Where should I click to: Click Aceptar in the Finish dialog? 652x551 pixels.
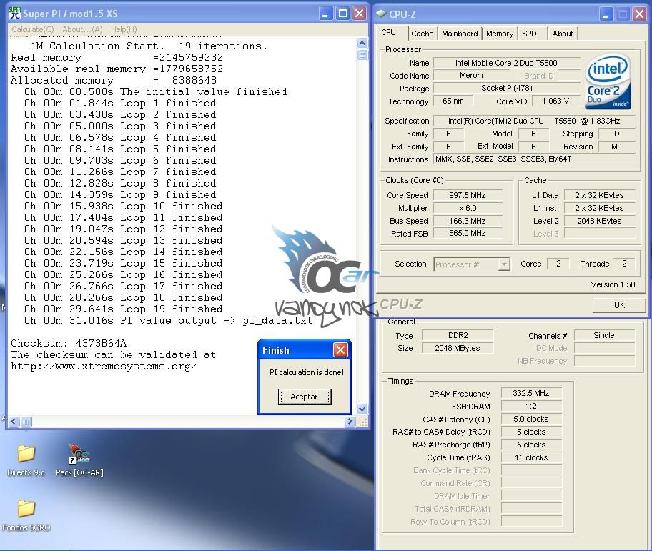[x=305, y=397]
